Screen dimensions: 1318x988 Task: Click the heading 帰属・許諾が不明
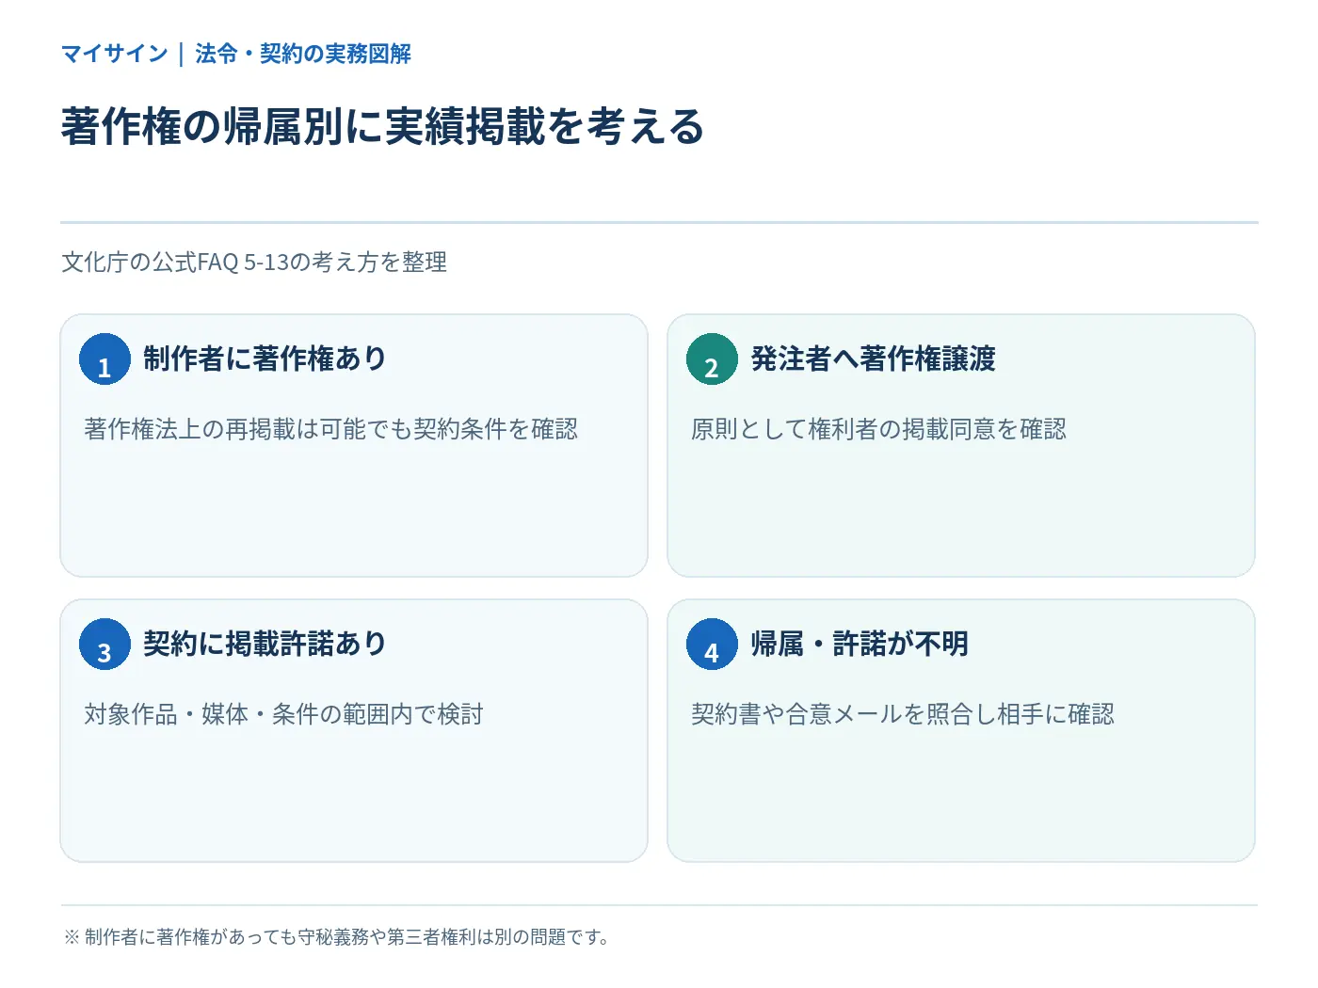pyautogui.click(x=860, y=644)
